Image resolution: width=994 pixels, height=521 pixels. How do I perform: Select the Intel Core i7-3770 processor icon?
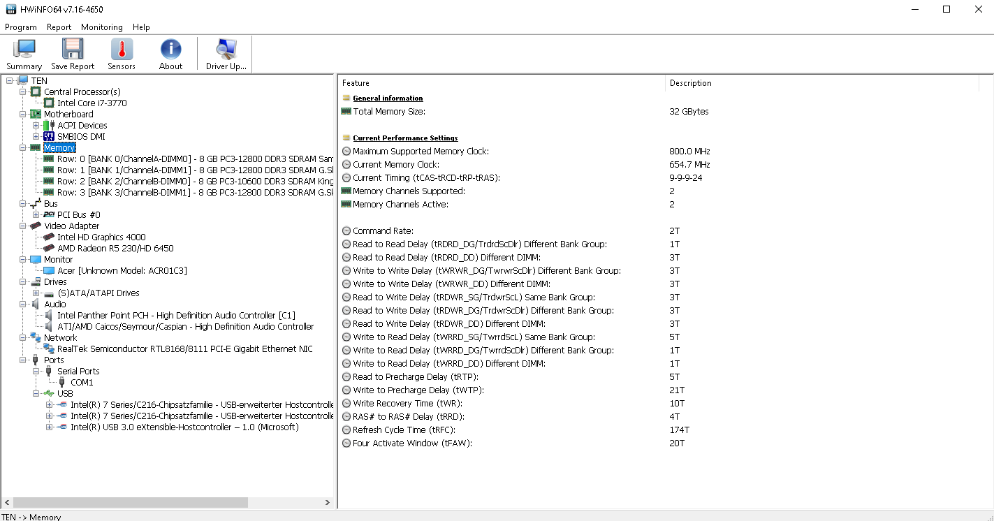(x=49, y=103)
